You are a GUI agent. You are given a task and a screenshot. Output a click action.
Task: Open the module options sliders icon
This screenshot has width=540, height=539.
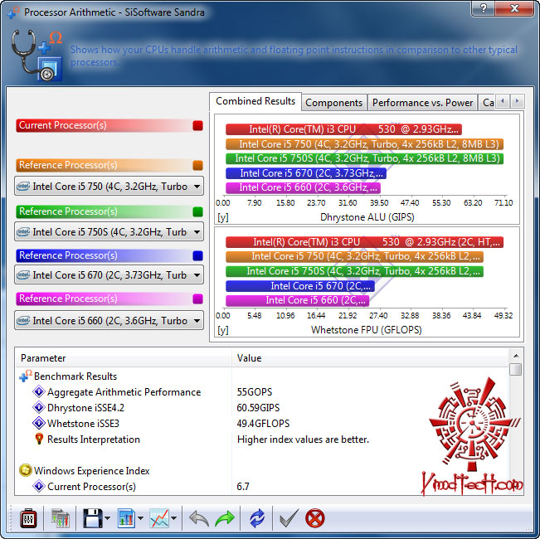28,518
